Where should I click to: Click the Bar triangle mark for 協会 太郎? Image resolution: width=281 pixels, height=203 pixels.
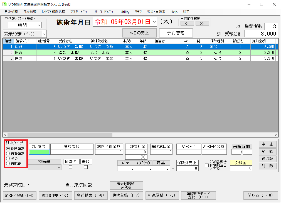pyautogui.click(x=187, y=52)
